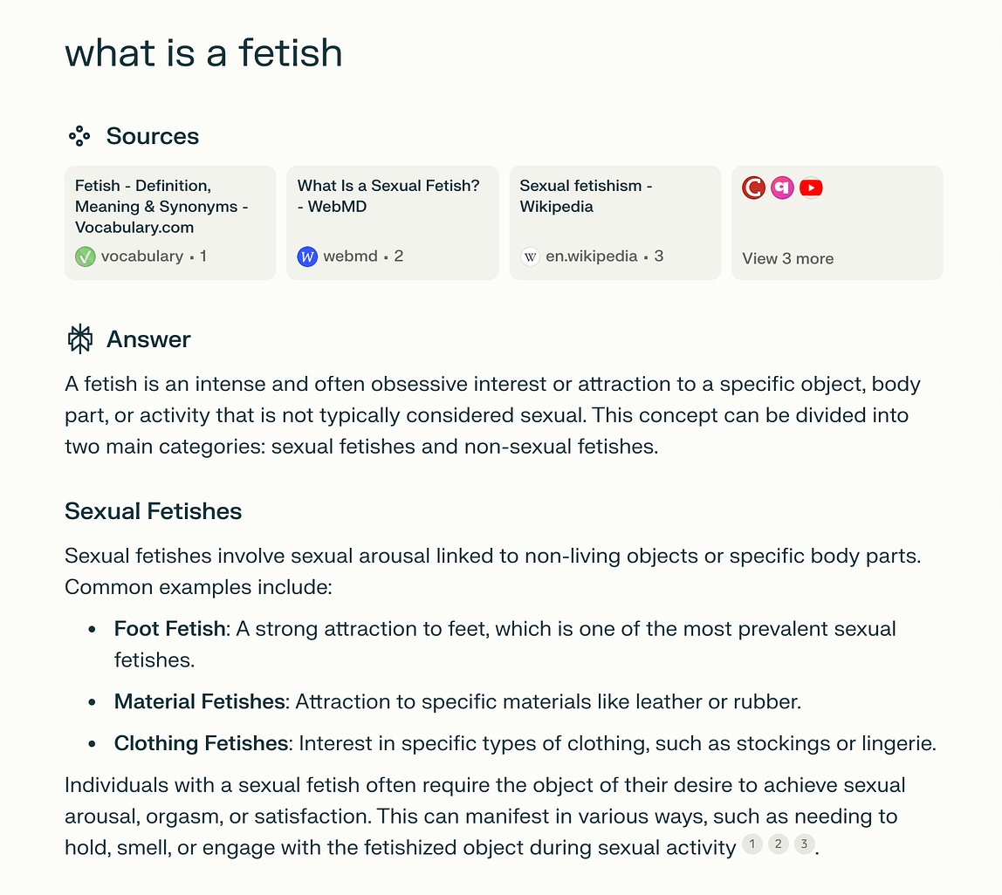The width and height of the screenshot is (1002, 895).
Task: Click the 'what is a fetish' query title
Action: pos(203,53)
